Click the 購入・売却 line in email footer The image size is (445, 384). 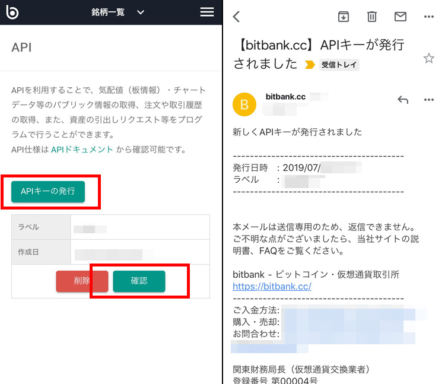pos(323,322)
